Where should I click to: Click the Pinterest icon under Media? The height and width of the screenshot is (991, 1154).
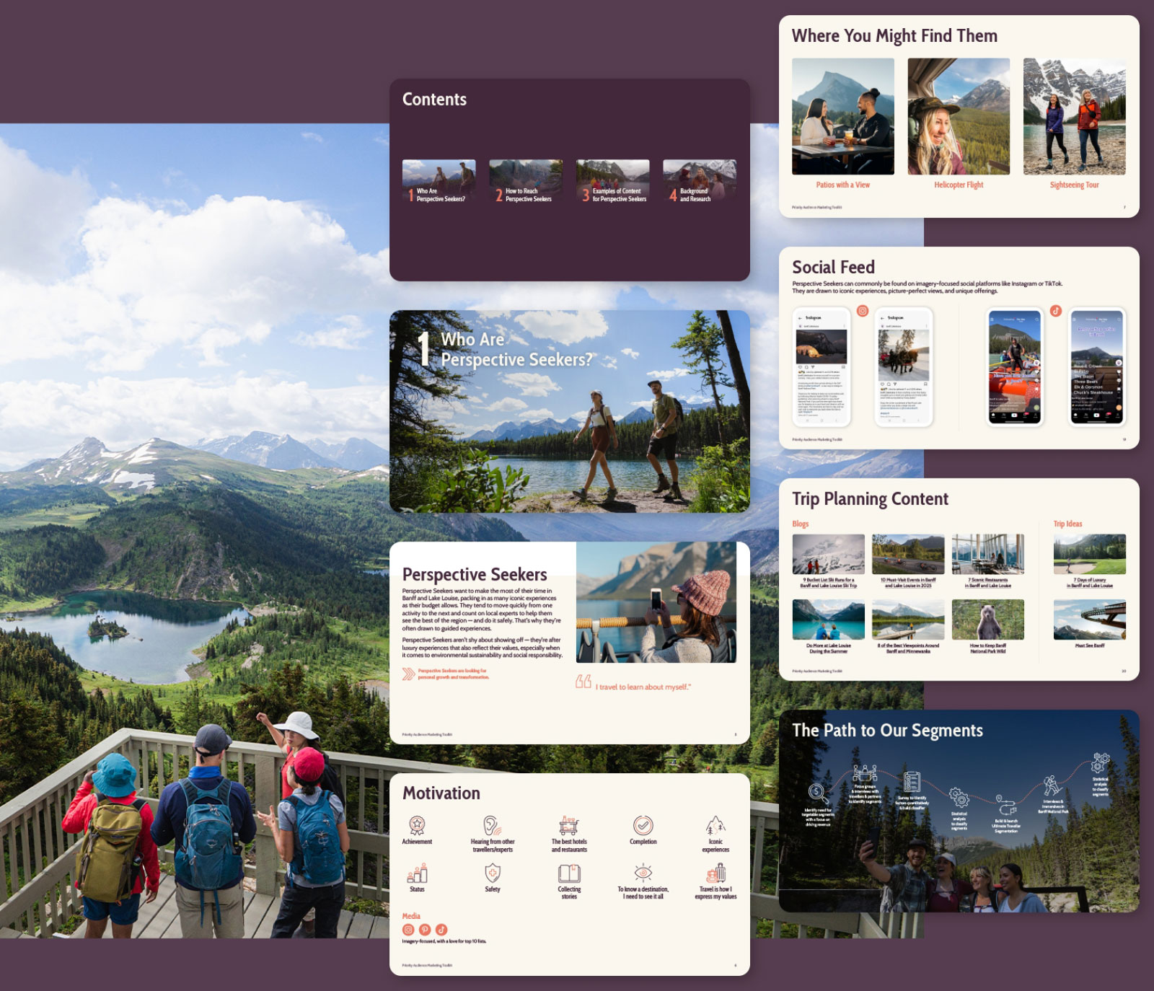(x=425, y=930)
